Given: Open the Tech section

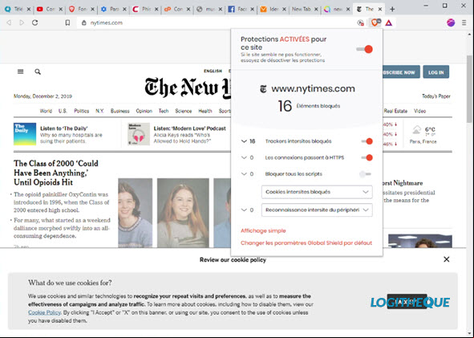Looking at the screenshot, I should [164, 111].
